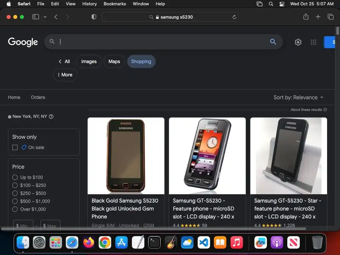Open the Bookmarks menu

tap(115, 4)
